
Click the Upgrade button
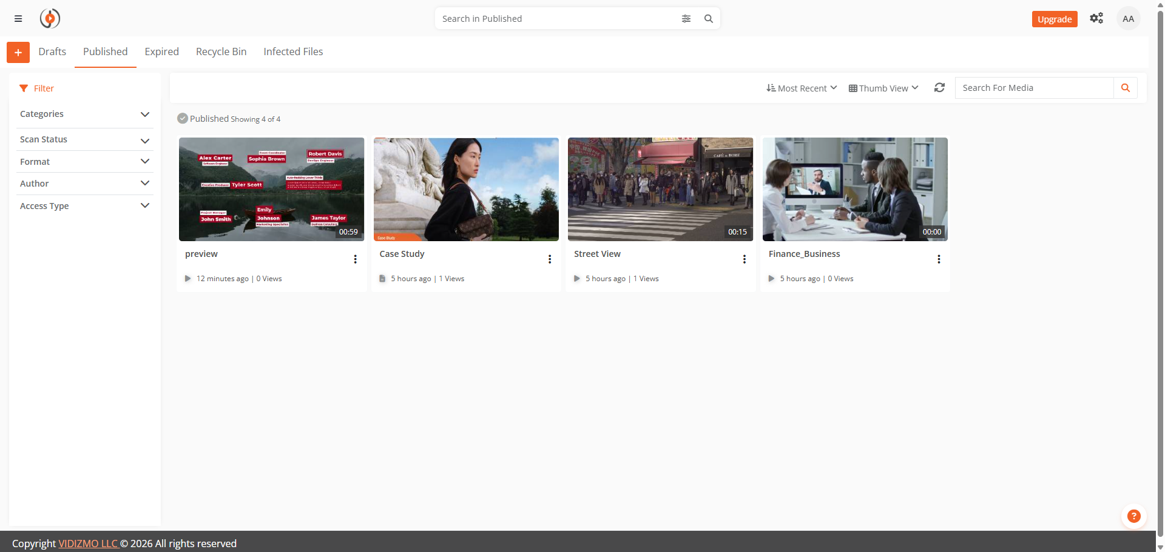(x=1054, y=19)
